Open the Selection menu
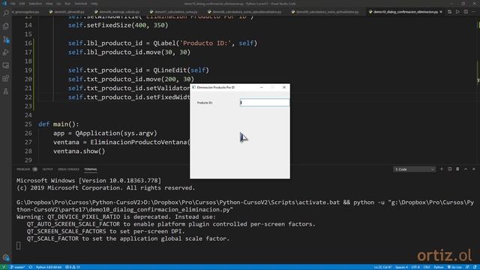The height and width of the screenshot is (270, 480). click(35, 4)
